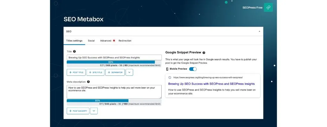The image size is (327, 127).
Task: Switch to the Advanced tab
Action: tap(106, 41)
